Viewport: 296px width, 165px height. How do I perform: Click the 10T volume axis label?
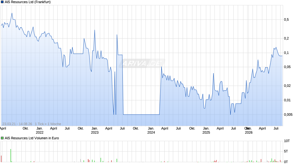287,141
